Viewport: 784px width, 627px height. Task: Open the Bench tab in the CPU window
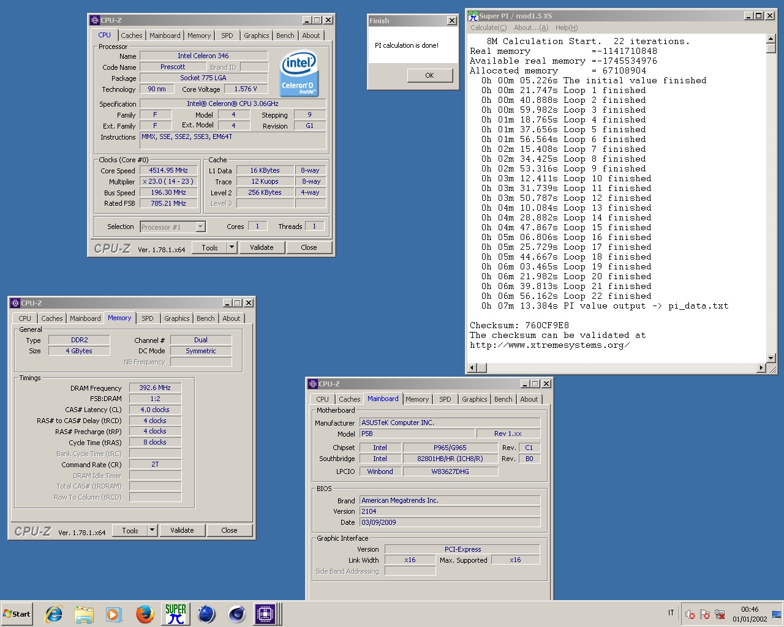[285, 36]
